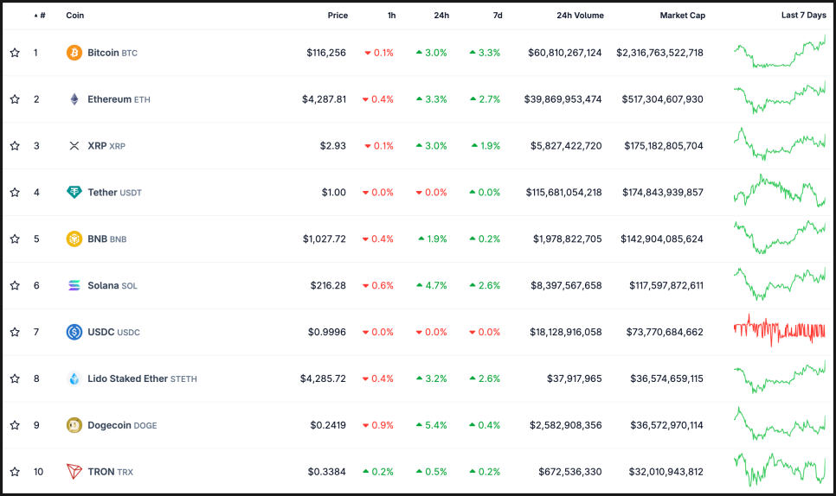
Task: Click the Ethereum diamond logo icon
Action: (x=74, y=99)
